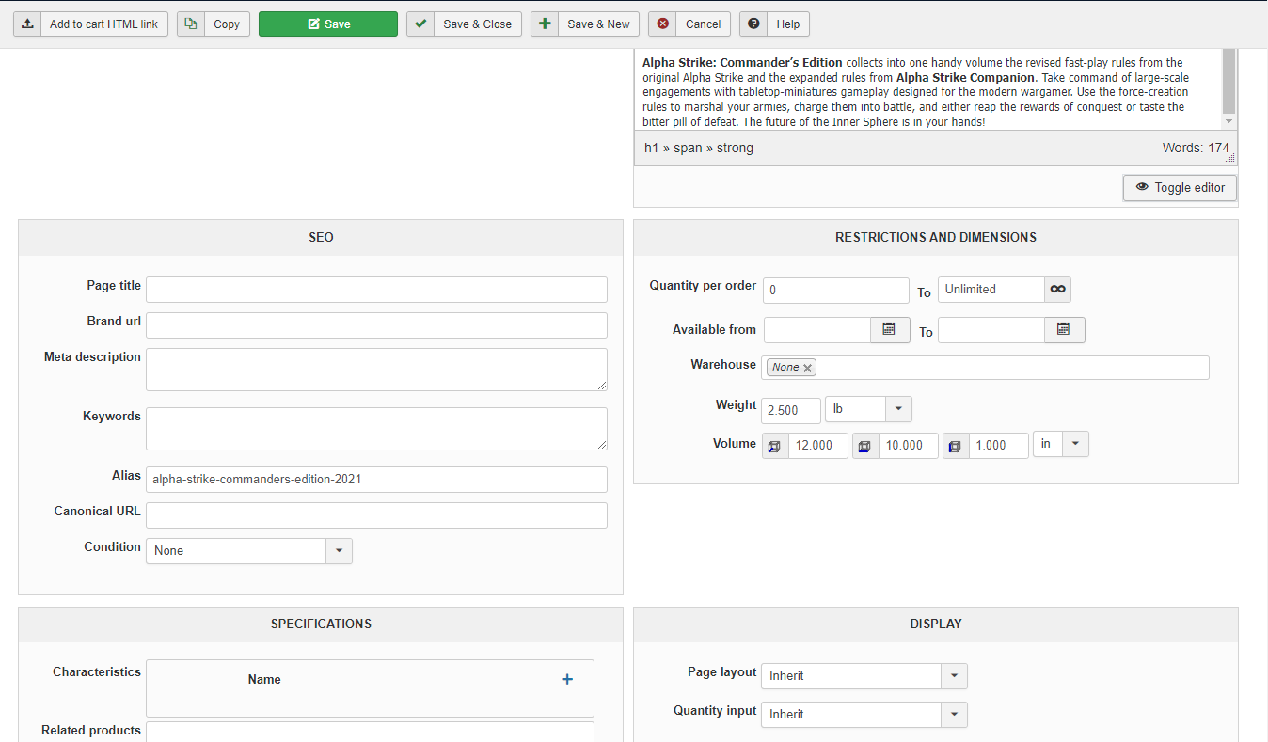
Task: Open the Condition dropdown
Action: (339, 550)
